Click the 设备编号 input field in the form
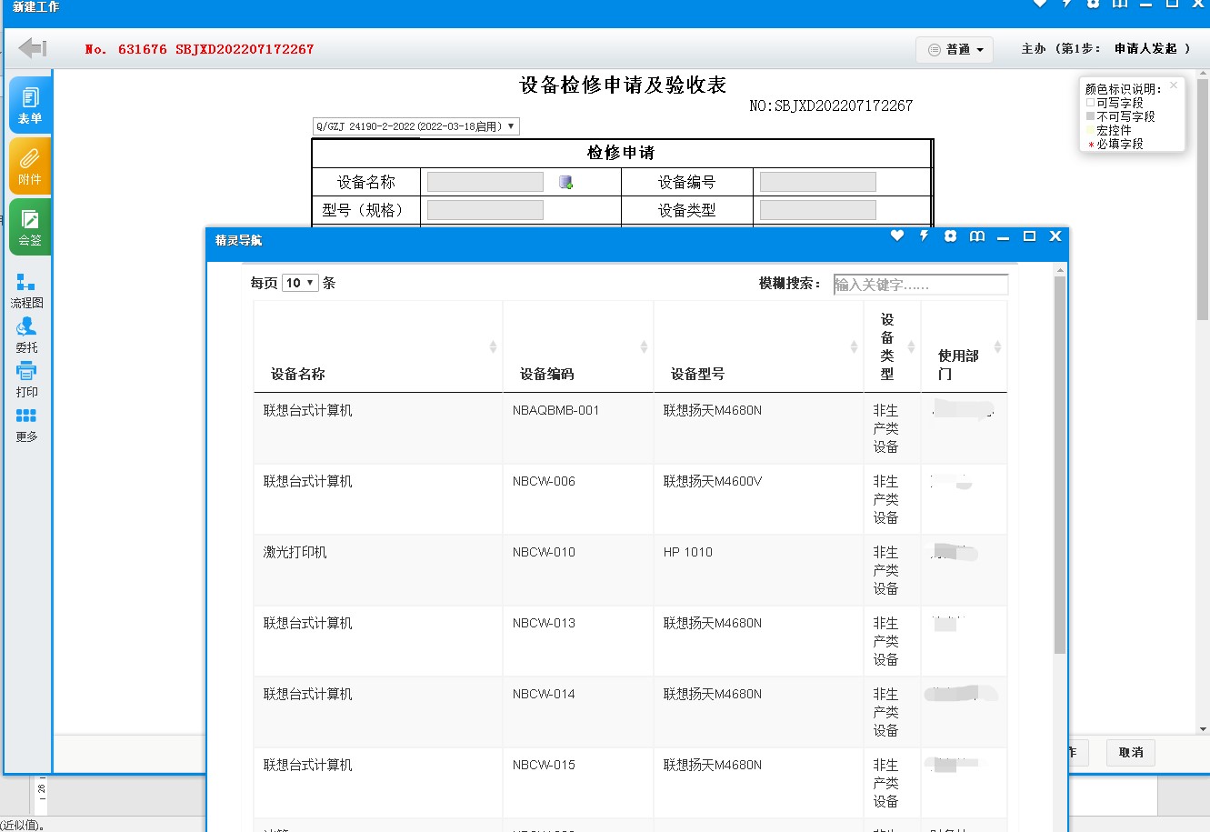This screenshot has width=1210, height=832. pyautogui.click(x=818, y=182)
